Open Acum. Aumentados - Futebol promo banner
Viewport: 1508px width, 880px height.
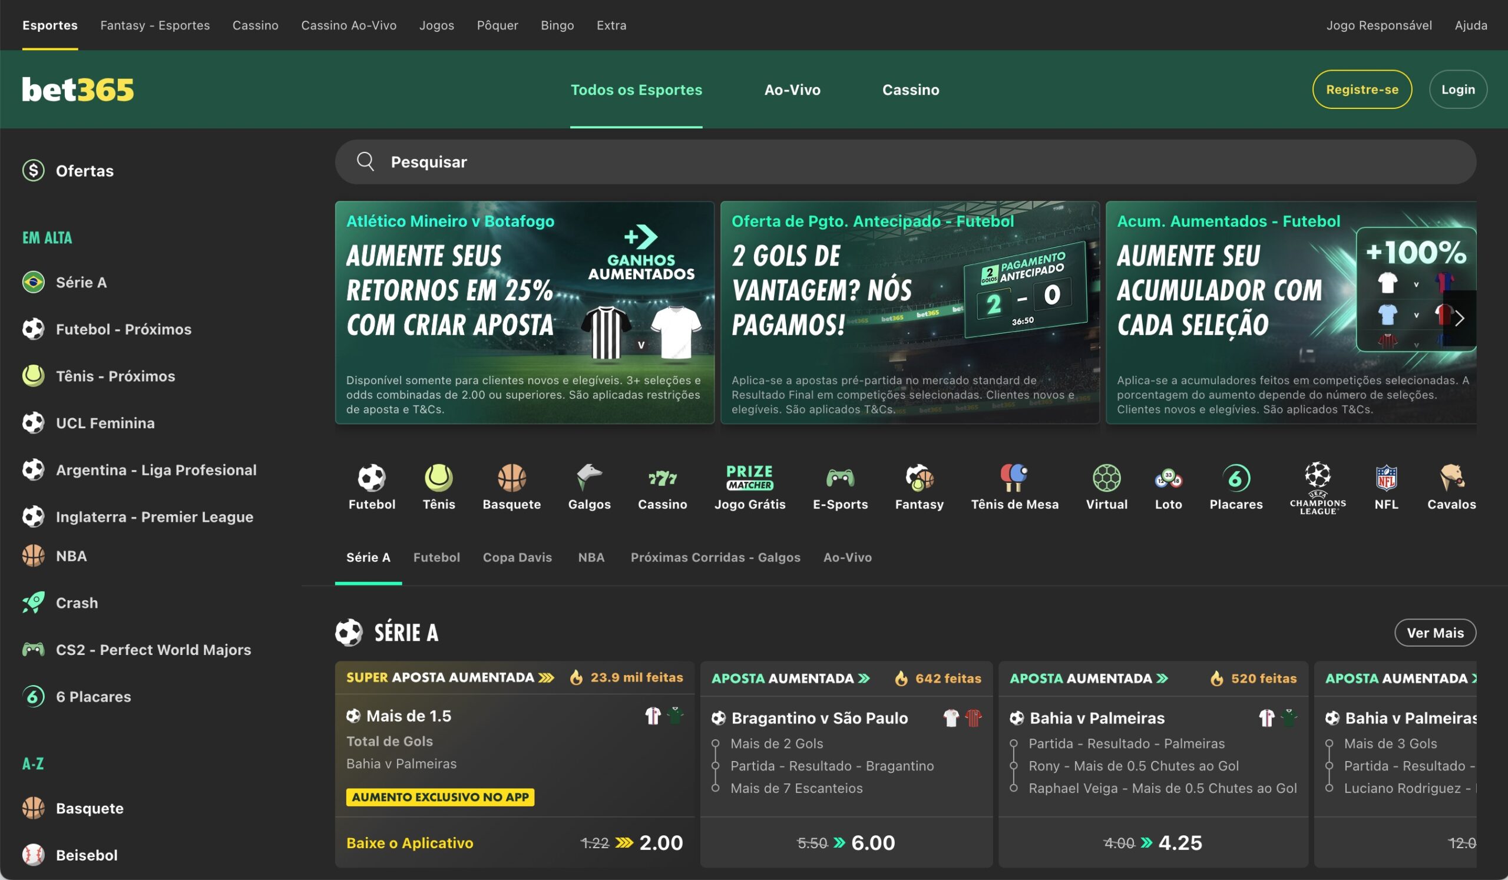point(1291,312)
